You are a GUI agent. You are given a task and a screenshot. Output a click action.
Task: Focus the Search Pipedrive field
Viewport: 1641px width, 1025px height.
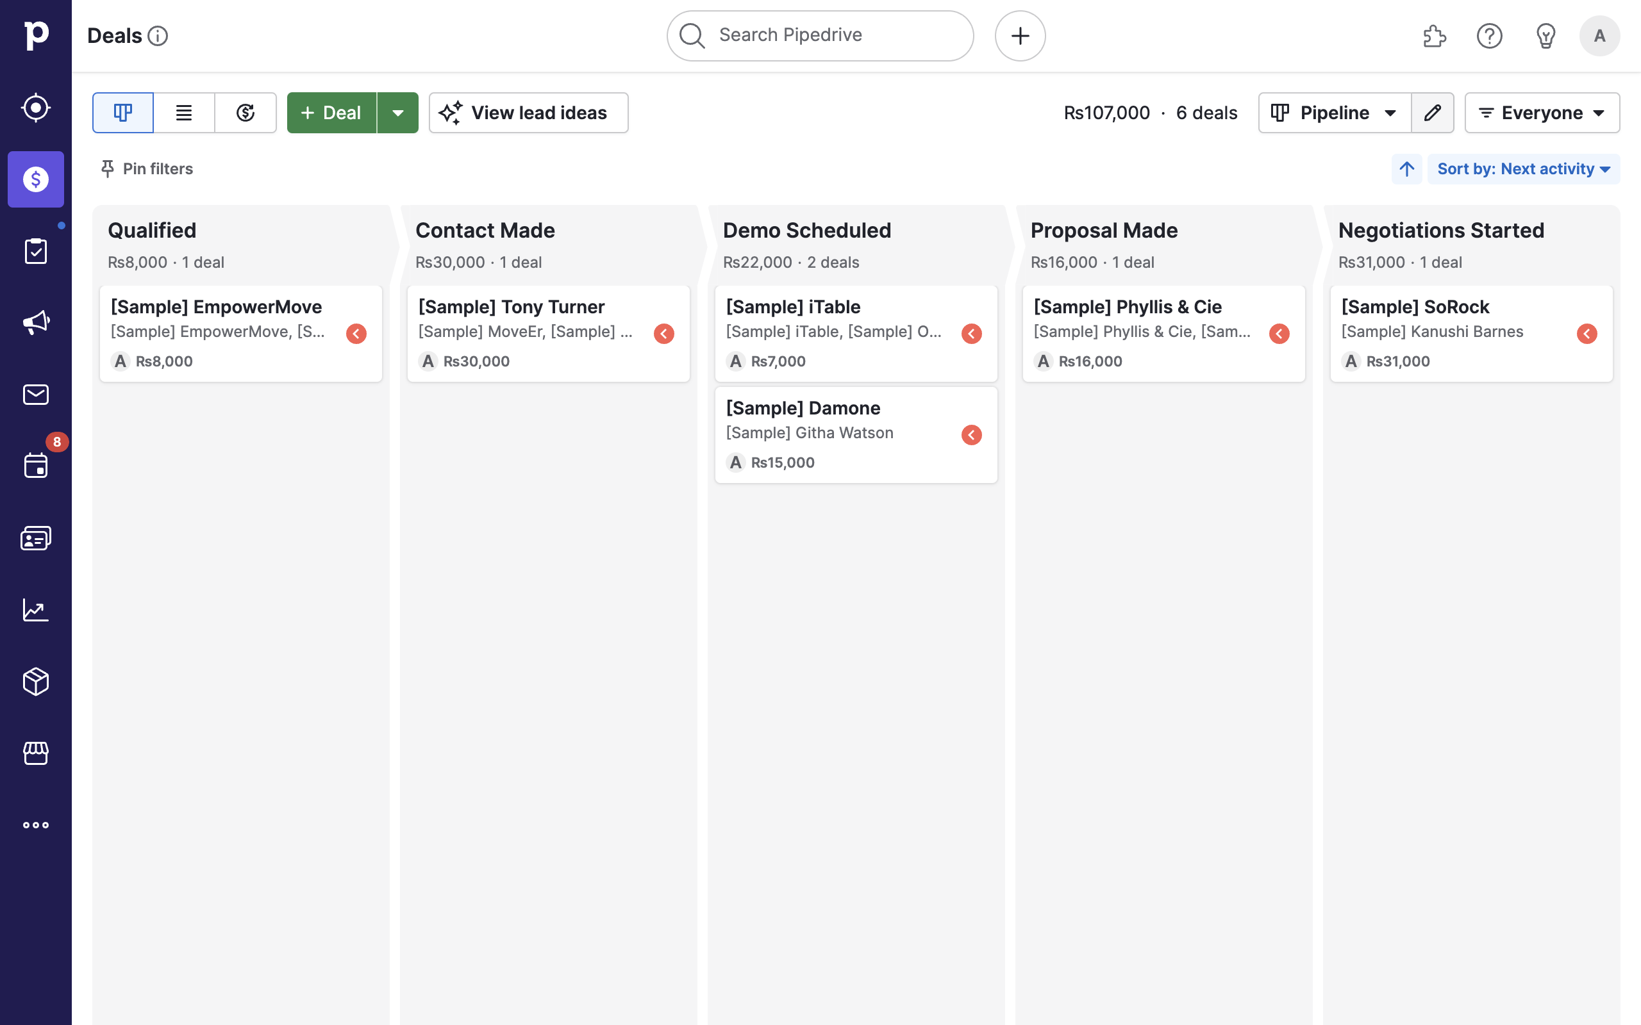pos(820,36)
